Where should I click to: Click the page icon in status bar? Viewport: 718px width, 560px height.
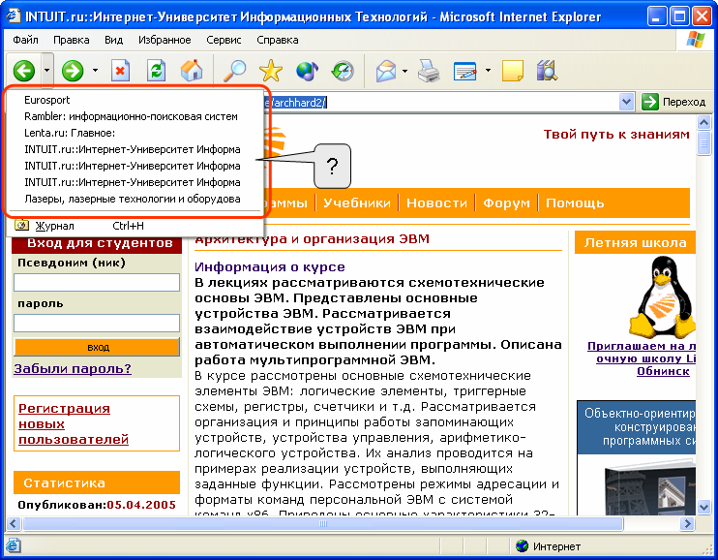point(14,545)
